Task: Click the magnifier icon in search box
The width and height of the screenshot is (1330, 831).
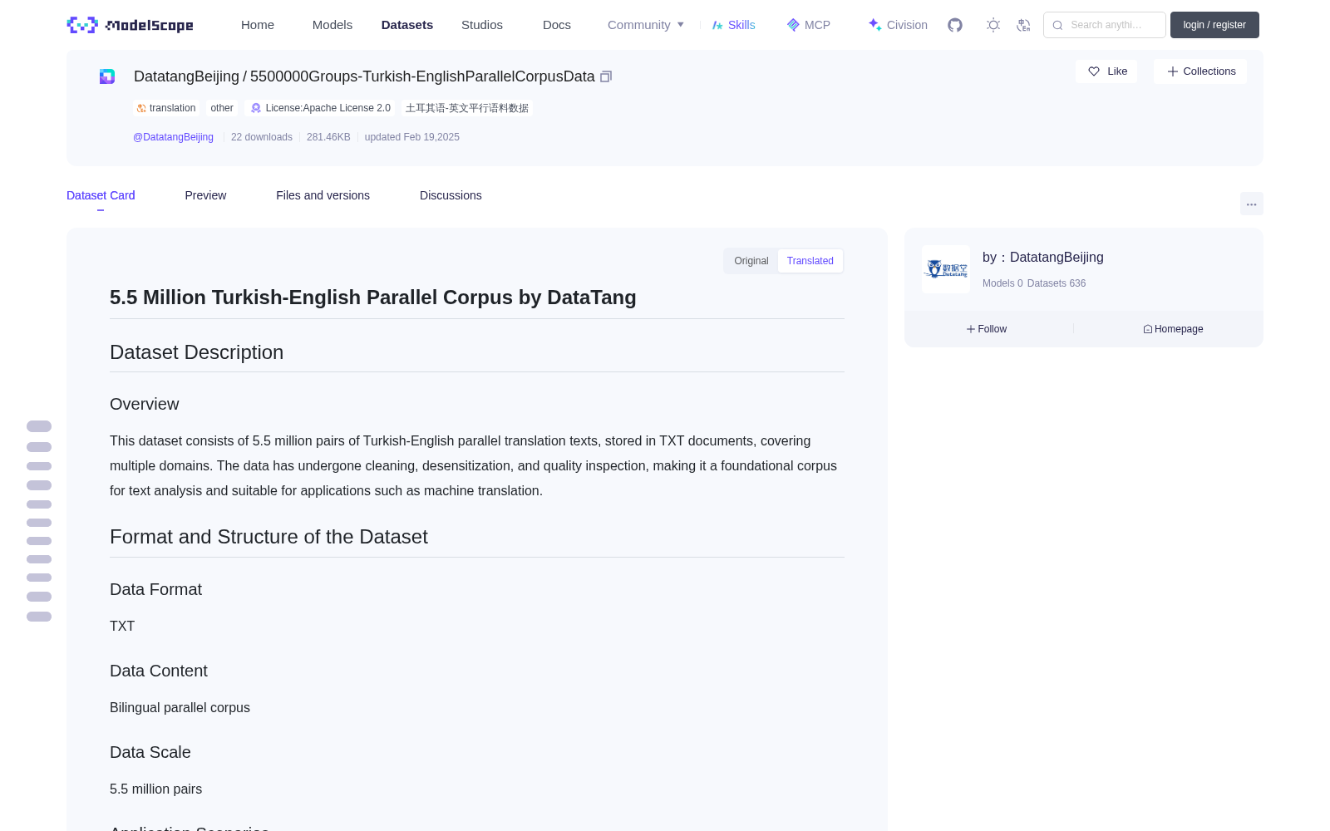Action: (x=1057, y=25)
